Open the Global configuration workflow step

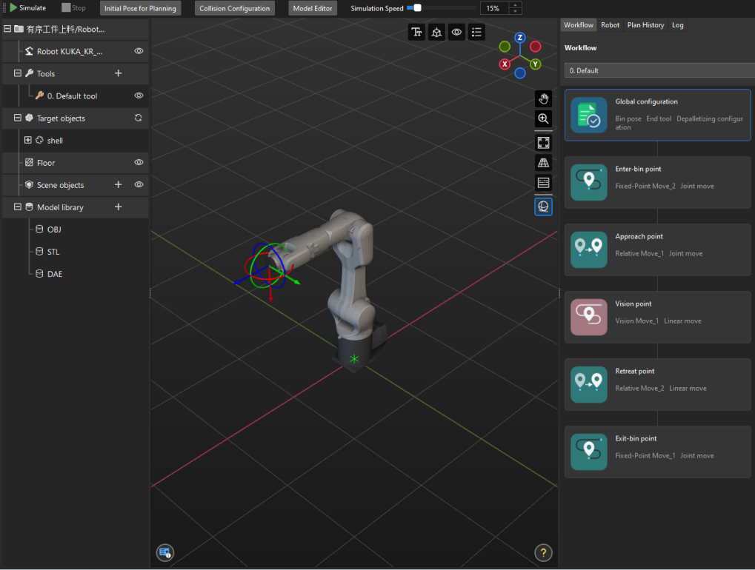pos(657,115)
